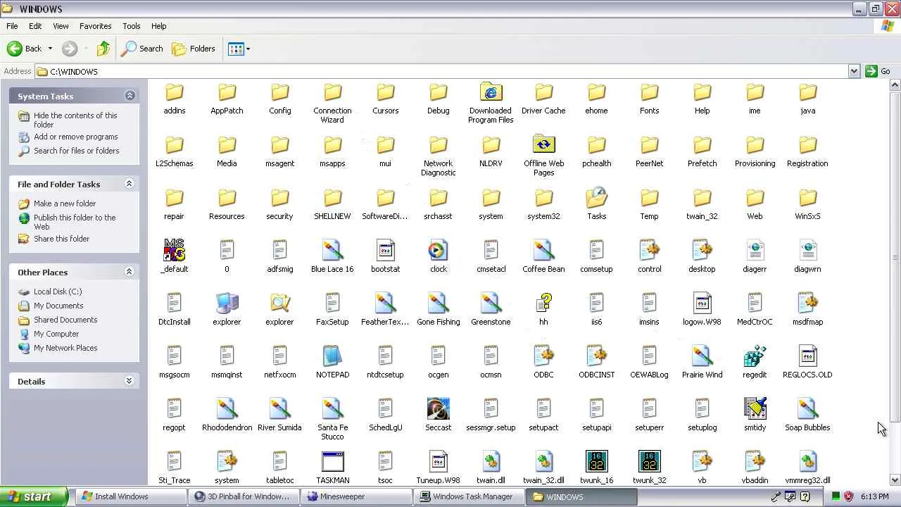
Task: Select the Blue Lace 16 bitmap
Action: [332, 251]
